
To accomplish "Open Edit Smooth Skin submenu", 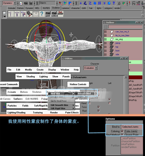I will pos(62,105).
